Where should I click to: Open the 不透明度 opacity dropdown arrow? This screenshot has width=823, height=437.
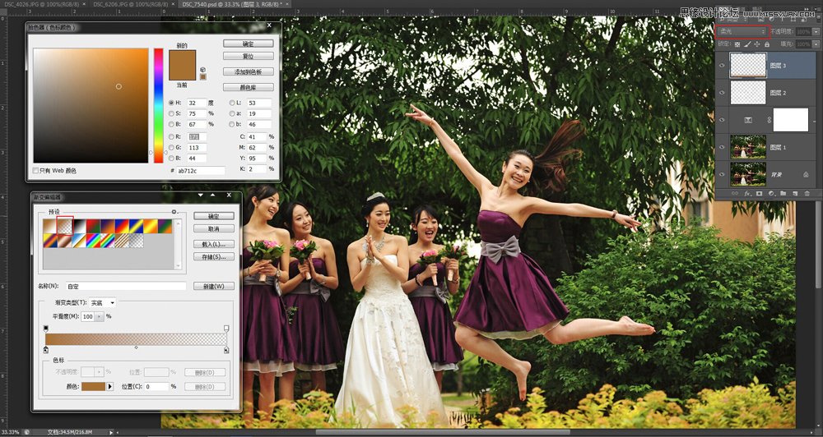[x=816, y=31]
